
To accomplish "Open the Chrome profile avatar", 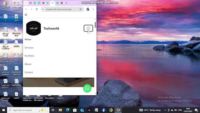I will (x=88, y=9).
